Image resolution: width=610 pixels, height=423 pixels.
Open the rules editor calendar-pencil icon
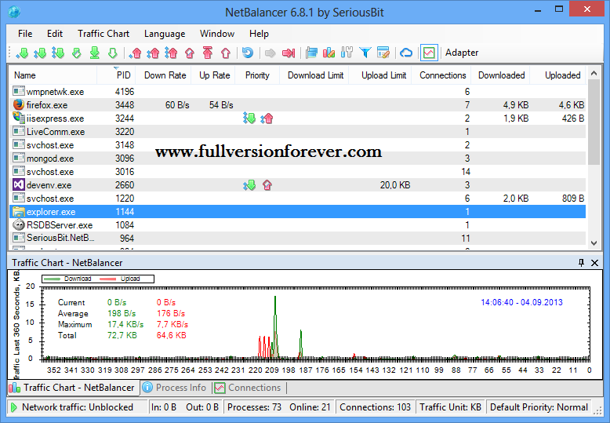point(383,53)
